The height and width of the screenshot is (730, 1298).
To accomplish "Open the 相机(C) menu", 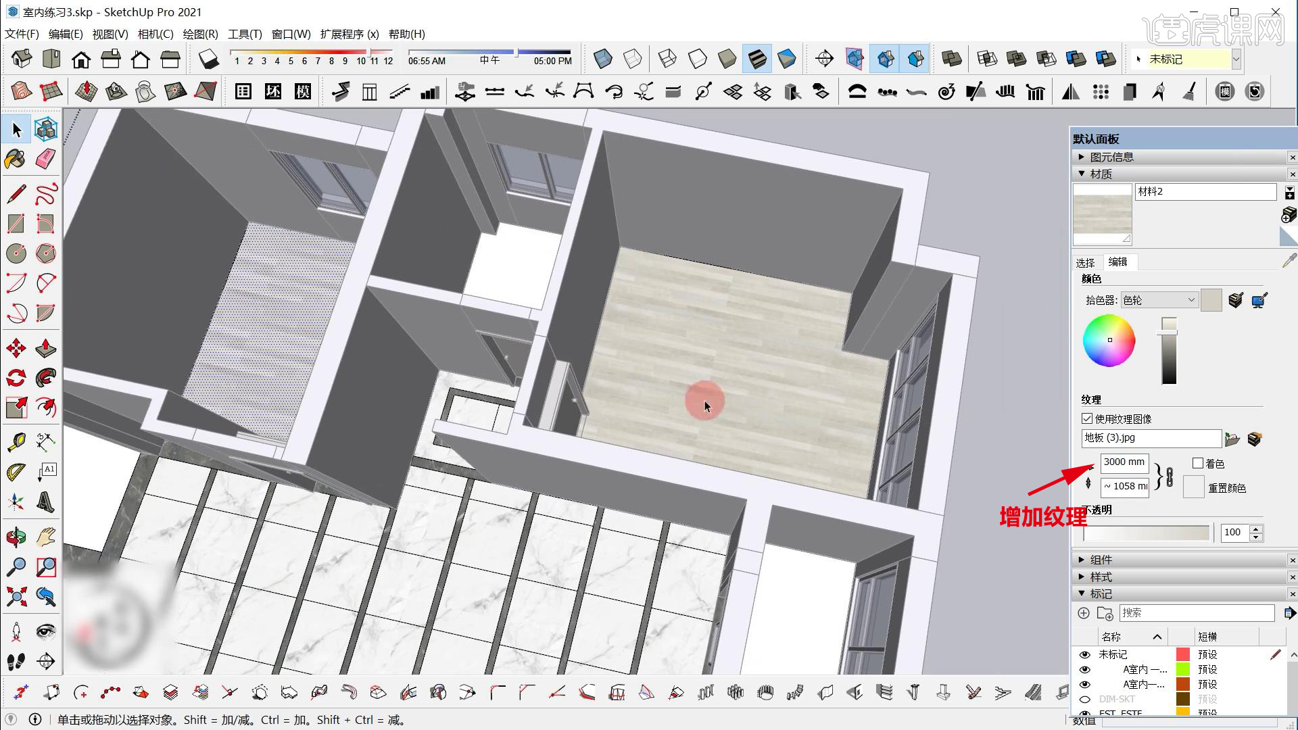I will coord(155,34).
